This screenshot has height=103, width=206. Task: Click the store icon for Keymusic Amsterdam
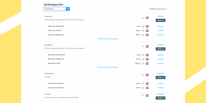(143, 26)
